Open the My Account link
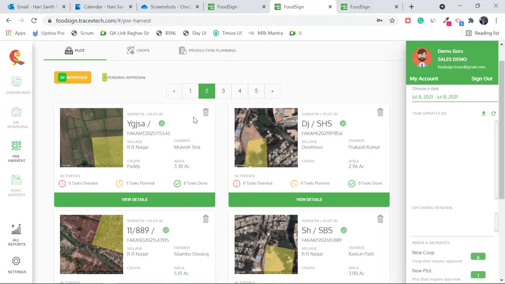Image resolution: width=505 pixels, height=284 pixels. click(x=424, y=79)
